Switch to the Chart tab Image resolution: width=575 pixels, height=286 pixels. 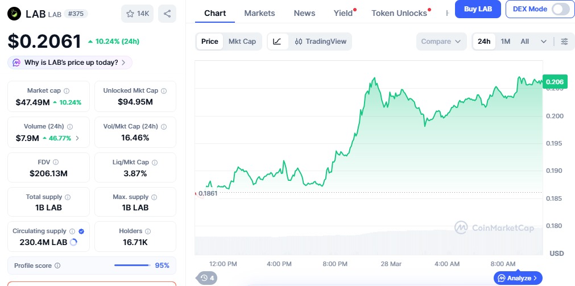click(215, 13)
